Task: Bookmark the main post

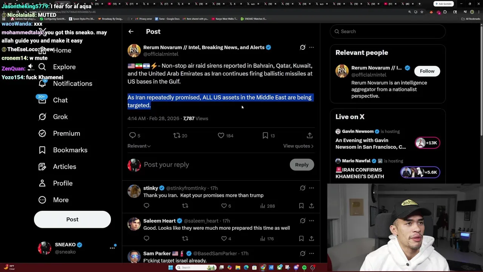Action: coord(268,135)
